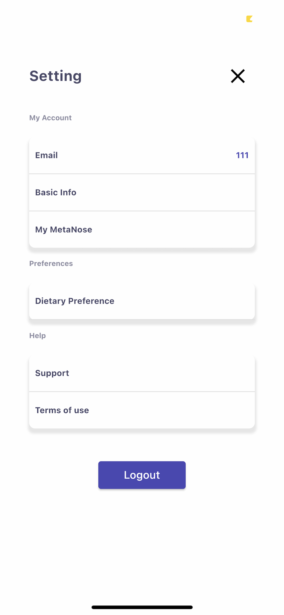Close the Setting screen with the X icon
The image size is (284, 615).
coord(238,76)
